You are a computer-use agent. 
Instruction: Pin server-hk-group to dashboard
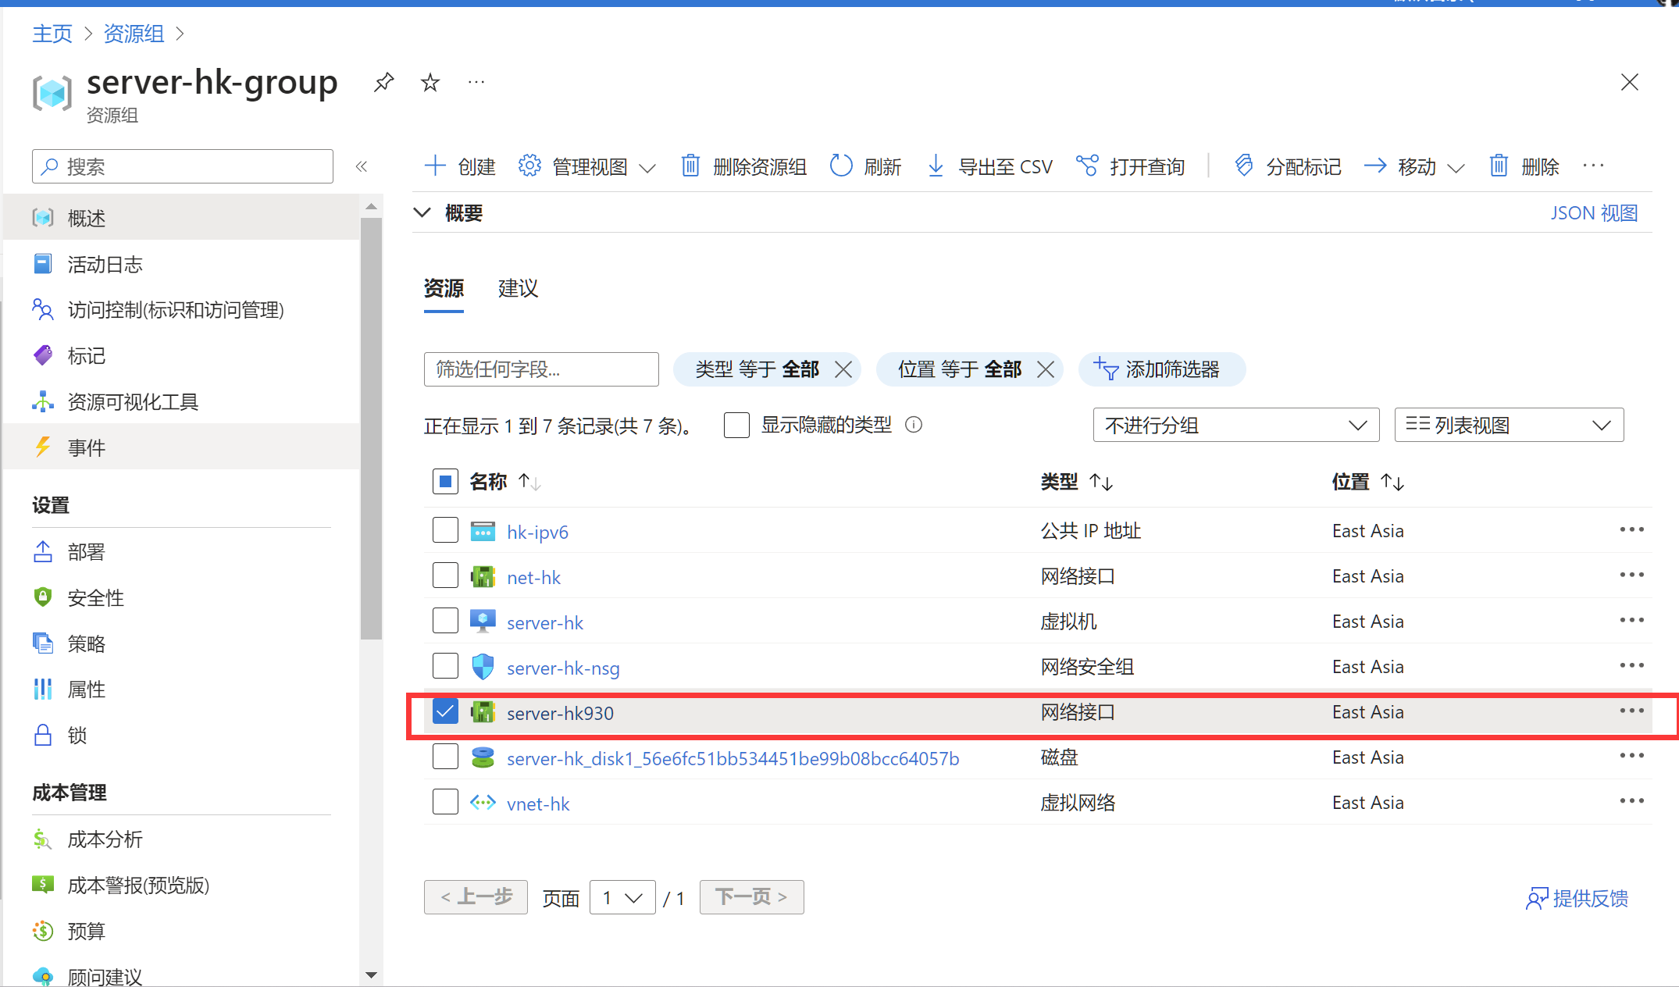[x=383, y=82]
